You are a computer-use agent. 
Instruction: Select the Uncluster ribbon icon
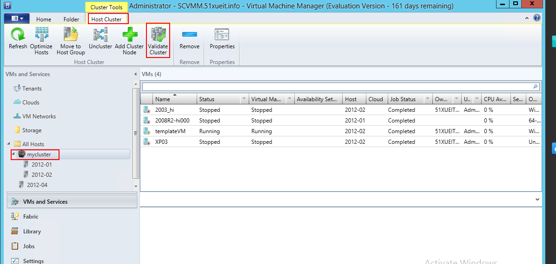tap(100, 35)
